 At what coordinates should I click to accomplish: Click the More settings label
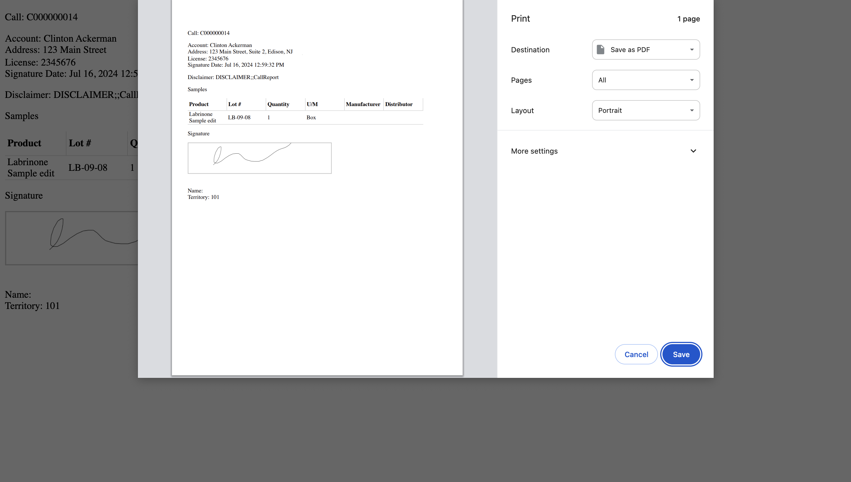[x=534, y=151]
